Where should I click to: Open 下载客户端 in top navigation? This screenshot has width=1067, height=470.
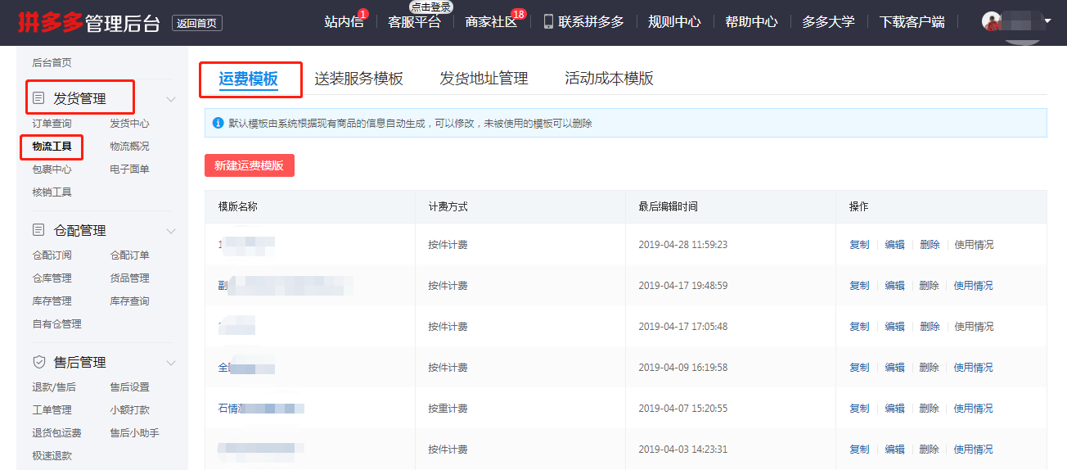coord(912,22)
